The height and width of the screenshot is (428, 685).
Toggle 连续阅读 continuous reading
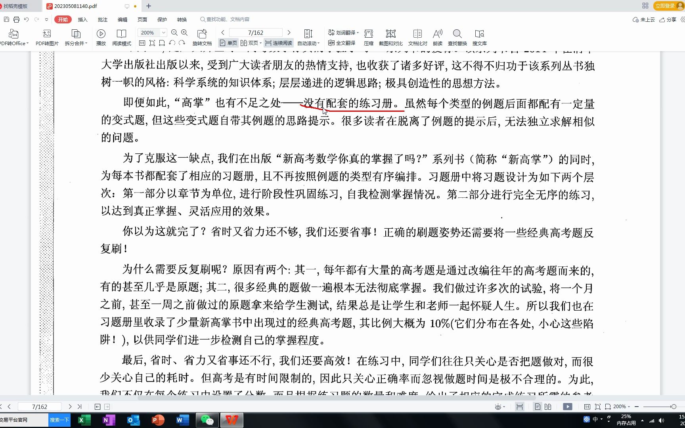coord(279,43)
